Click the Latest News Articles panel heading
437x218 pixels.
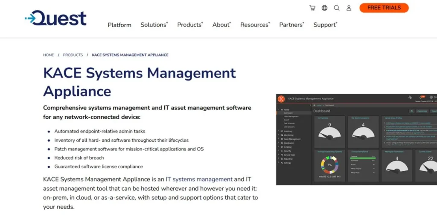[394, 118]
